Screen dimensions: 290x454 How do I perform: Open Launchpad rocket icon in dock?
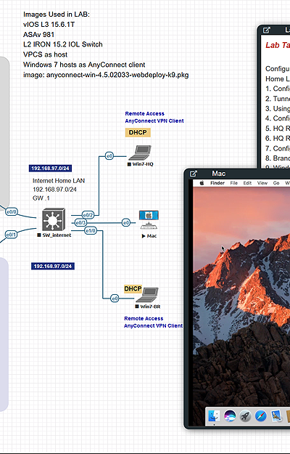pyautogui.click(x=245, y=416)
